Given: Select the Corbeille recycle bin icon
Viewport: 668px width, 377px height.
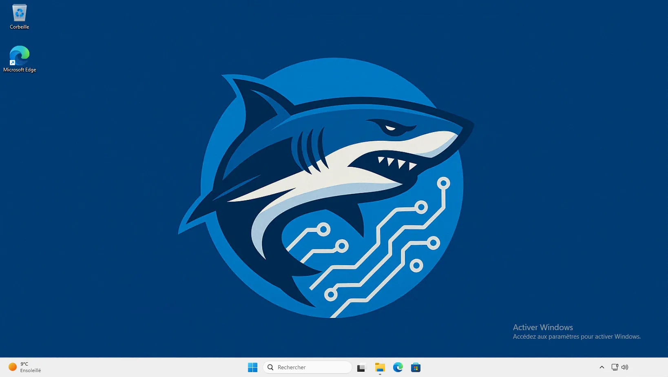Looking at the screenshot, I should click(x=19, y=13).
